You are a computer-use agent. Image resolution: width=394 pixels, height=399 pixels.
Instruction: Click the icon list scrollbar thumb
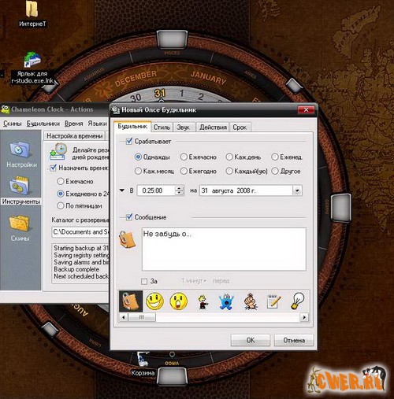[x=142, y=317]
